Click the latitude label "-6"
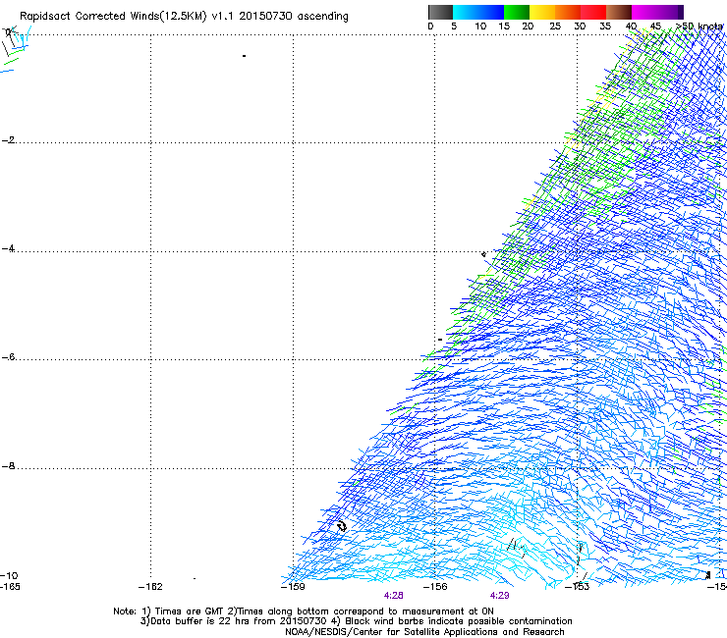 [x=8, y=357]
